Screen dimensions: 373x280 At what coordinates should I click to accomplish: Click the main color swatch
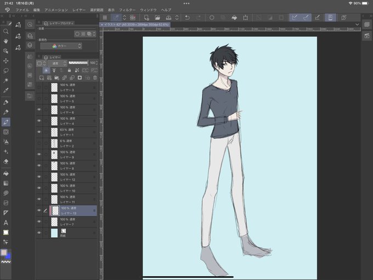4,253
